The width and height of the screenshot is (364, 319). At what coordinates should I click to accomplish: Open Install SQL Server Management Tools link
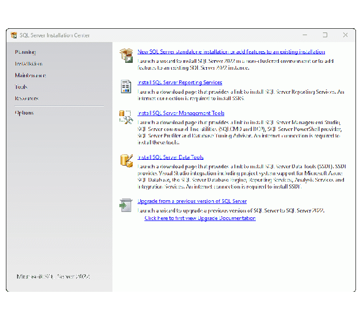coord(181,113)
